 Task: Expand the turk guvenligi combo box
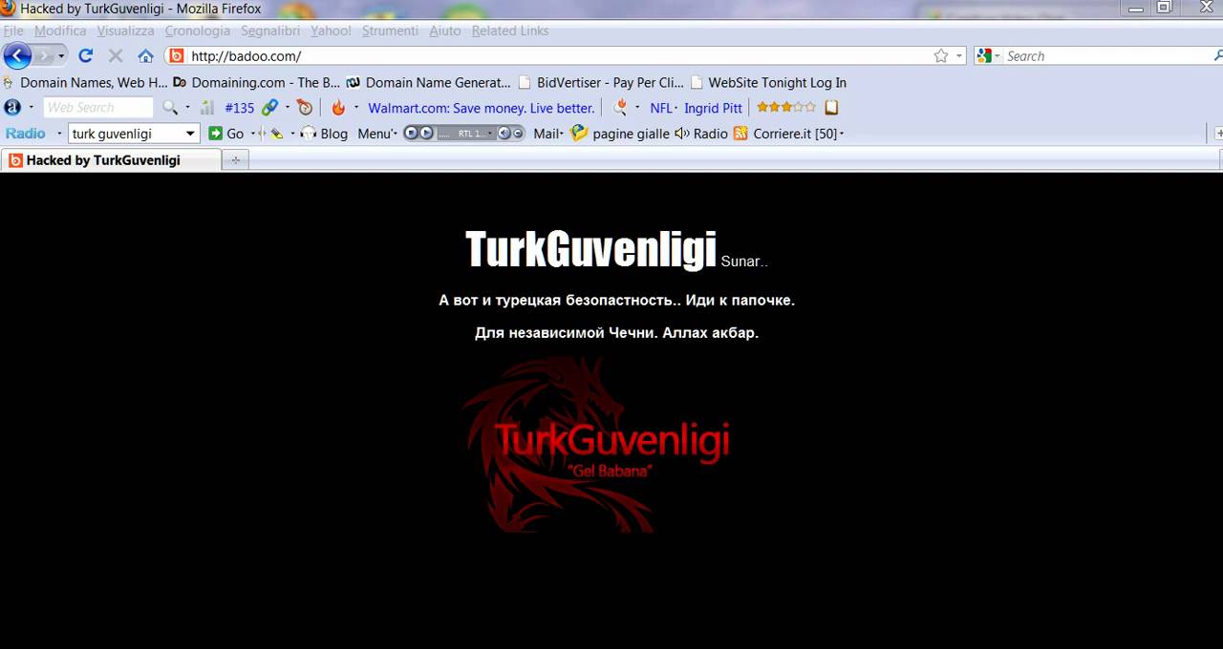click(x=190, y=134)
